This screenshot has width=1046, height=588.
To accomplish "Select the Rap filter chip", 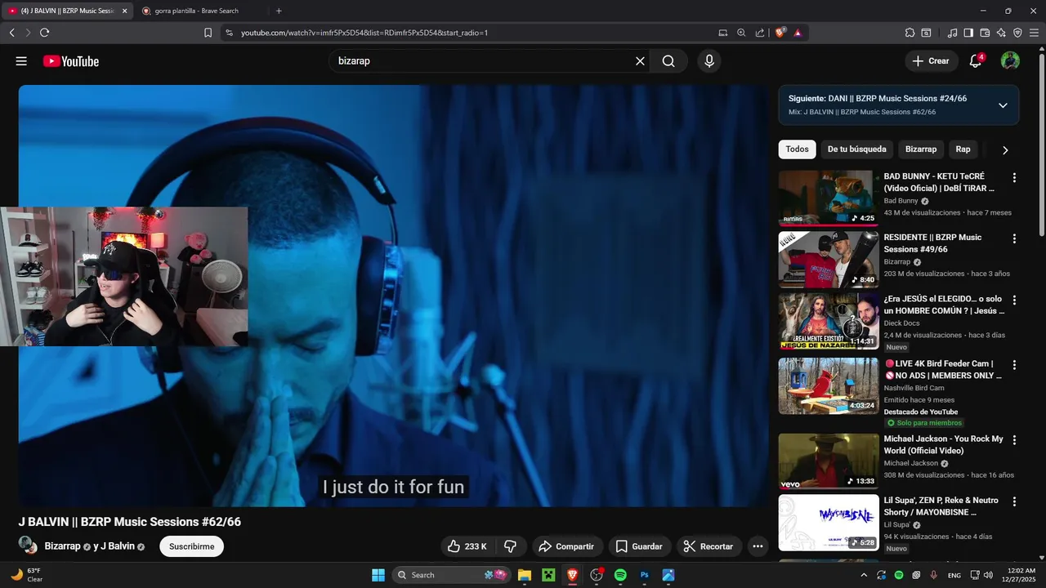I will [x=963, y=149].
